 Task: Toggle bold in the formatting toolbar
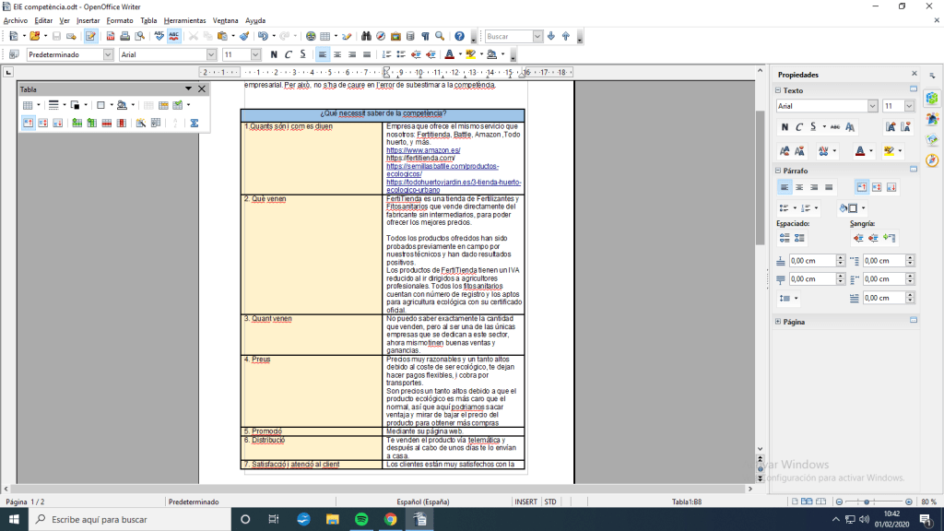[x=274, y=54]
